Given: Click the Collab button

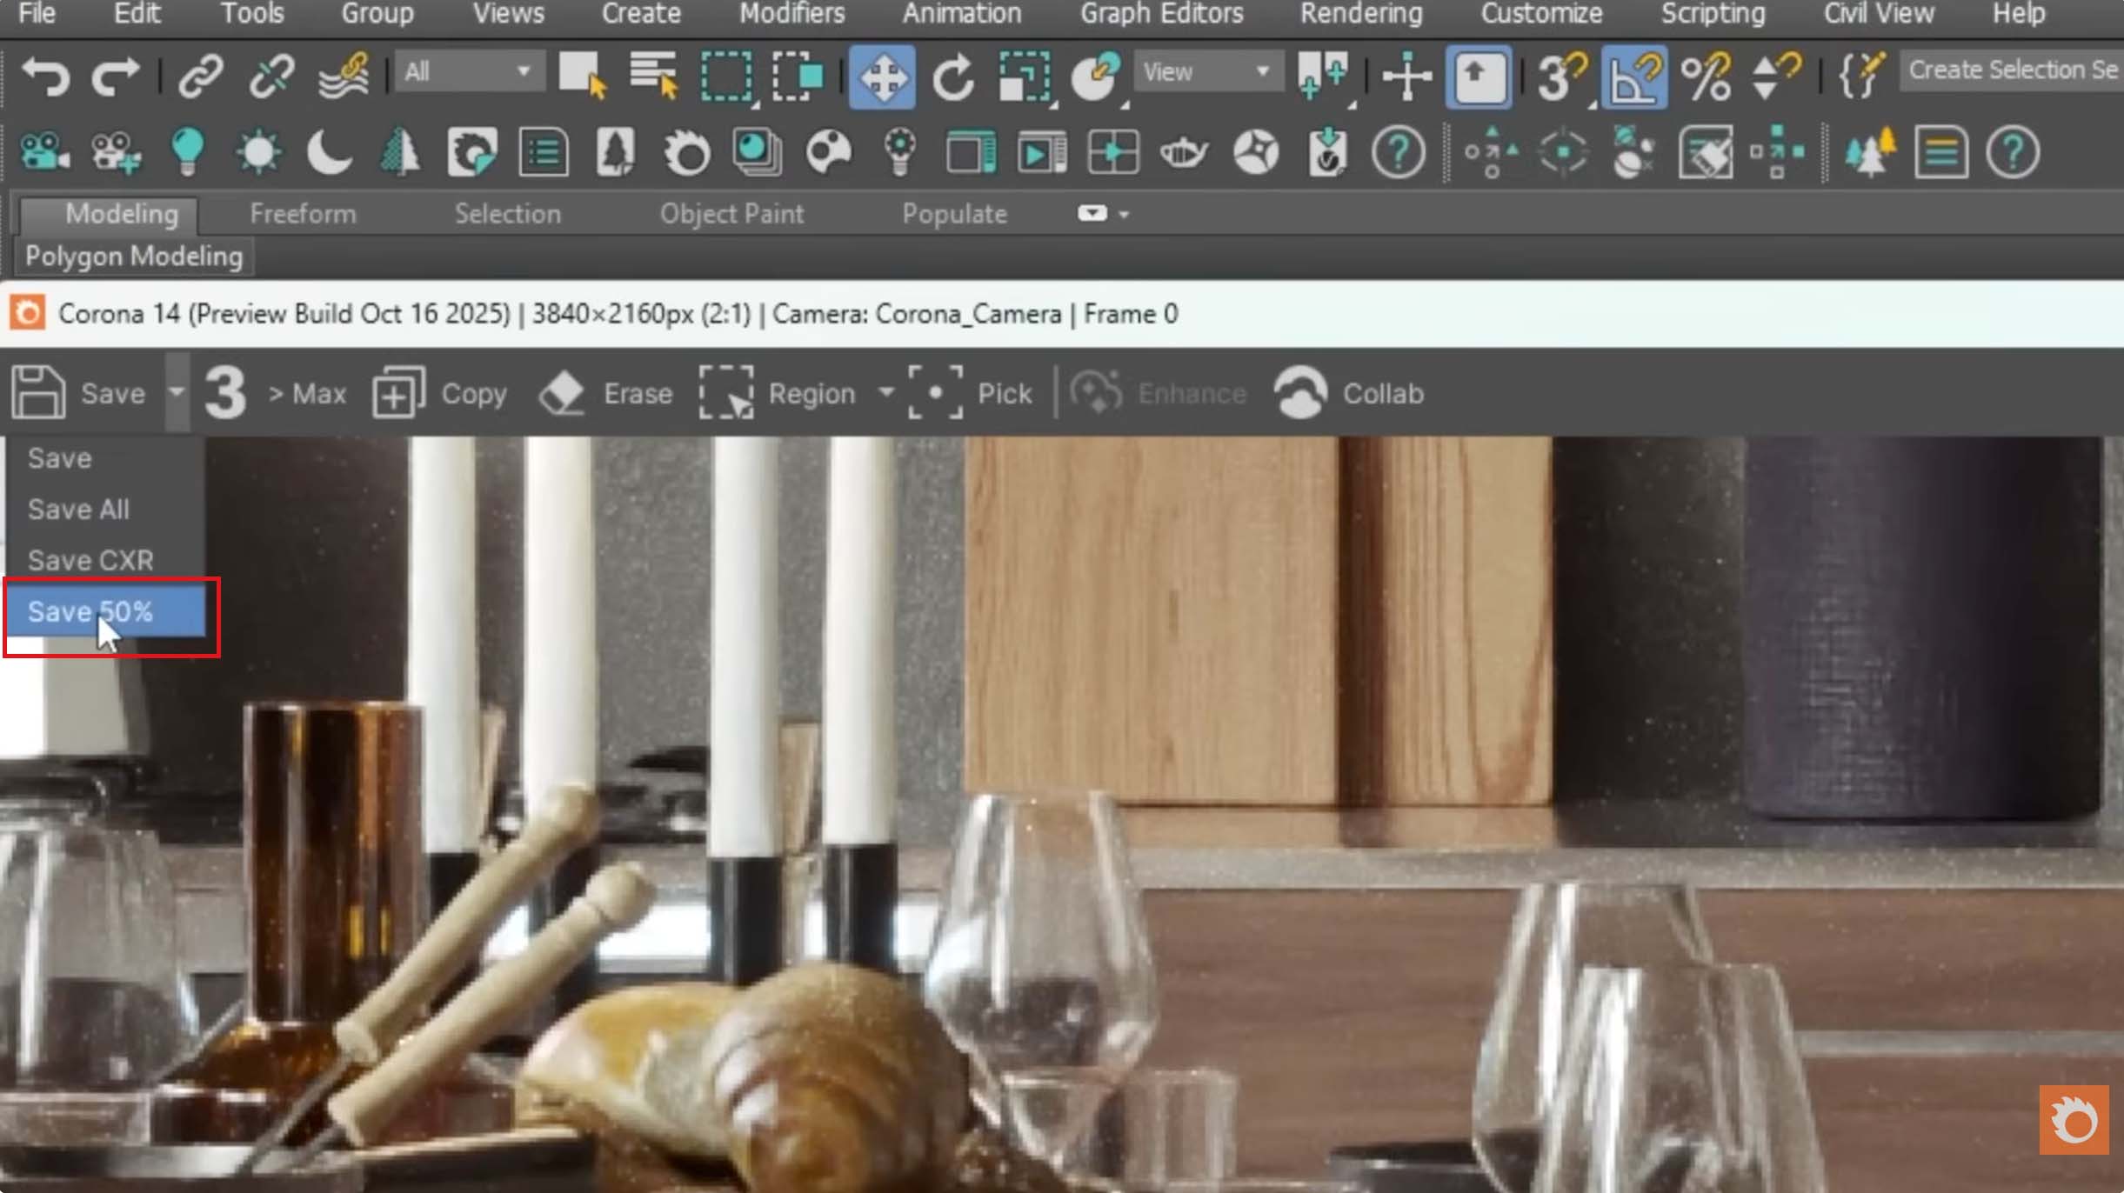Looking at the screenshot, I should click(x=1349, y=393).
